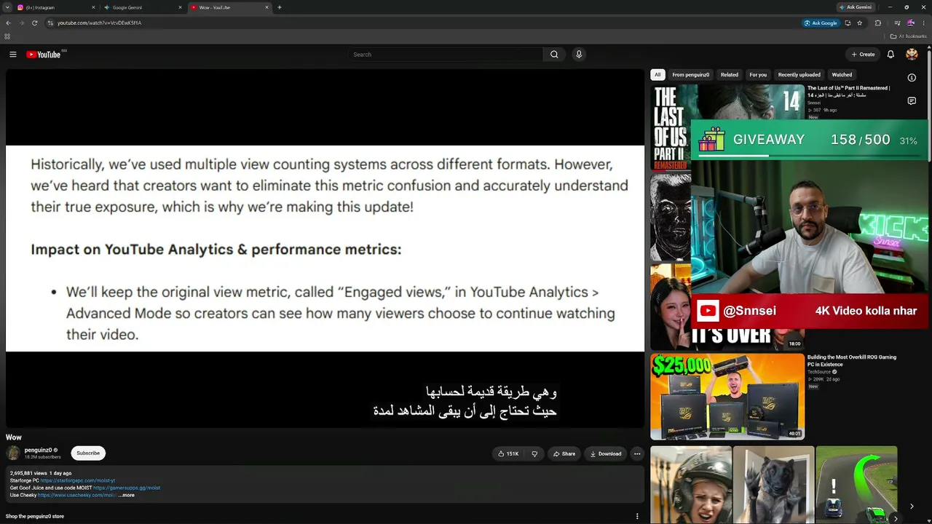The image size is (932, 524).
Task: Expand the description with ...more
Action: coord(127,495)
